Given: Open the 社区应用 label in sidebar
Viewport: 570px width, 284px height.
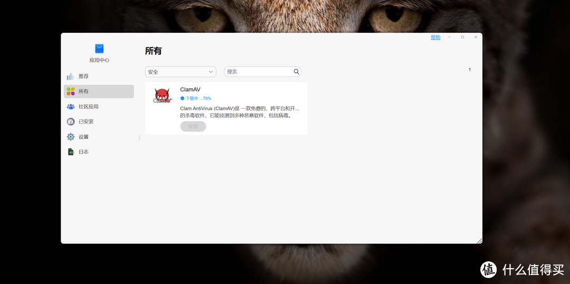Looking at the screenshot, I should click(x=88, y=107).
